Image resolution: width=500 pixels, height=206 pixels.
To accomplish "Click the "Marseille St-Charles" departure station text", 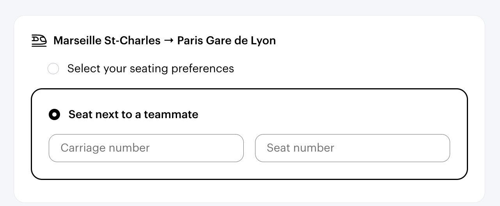I will tap(107, 40).
